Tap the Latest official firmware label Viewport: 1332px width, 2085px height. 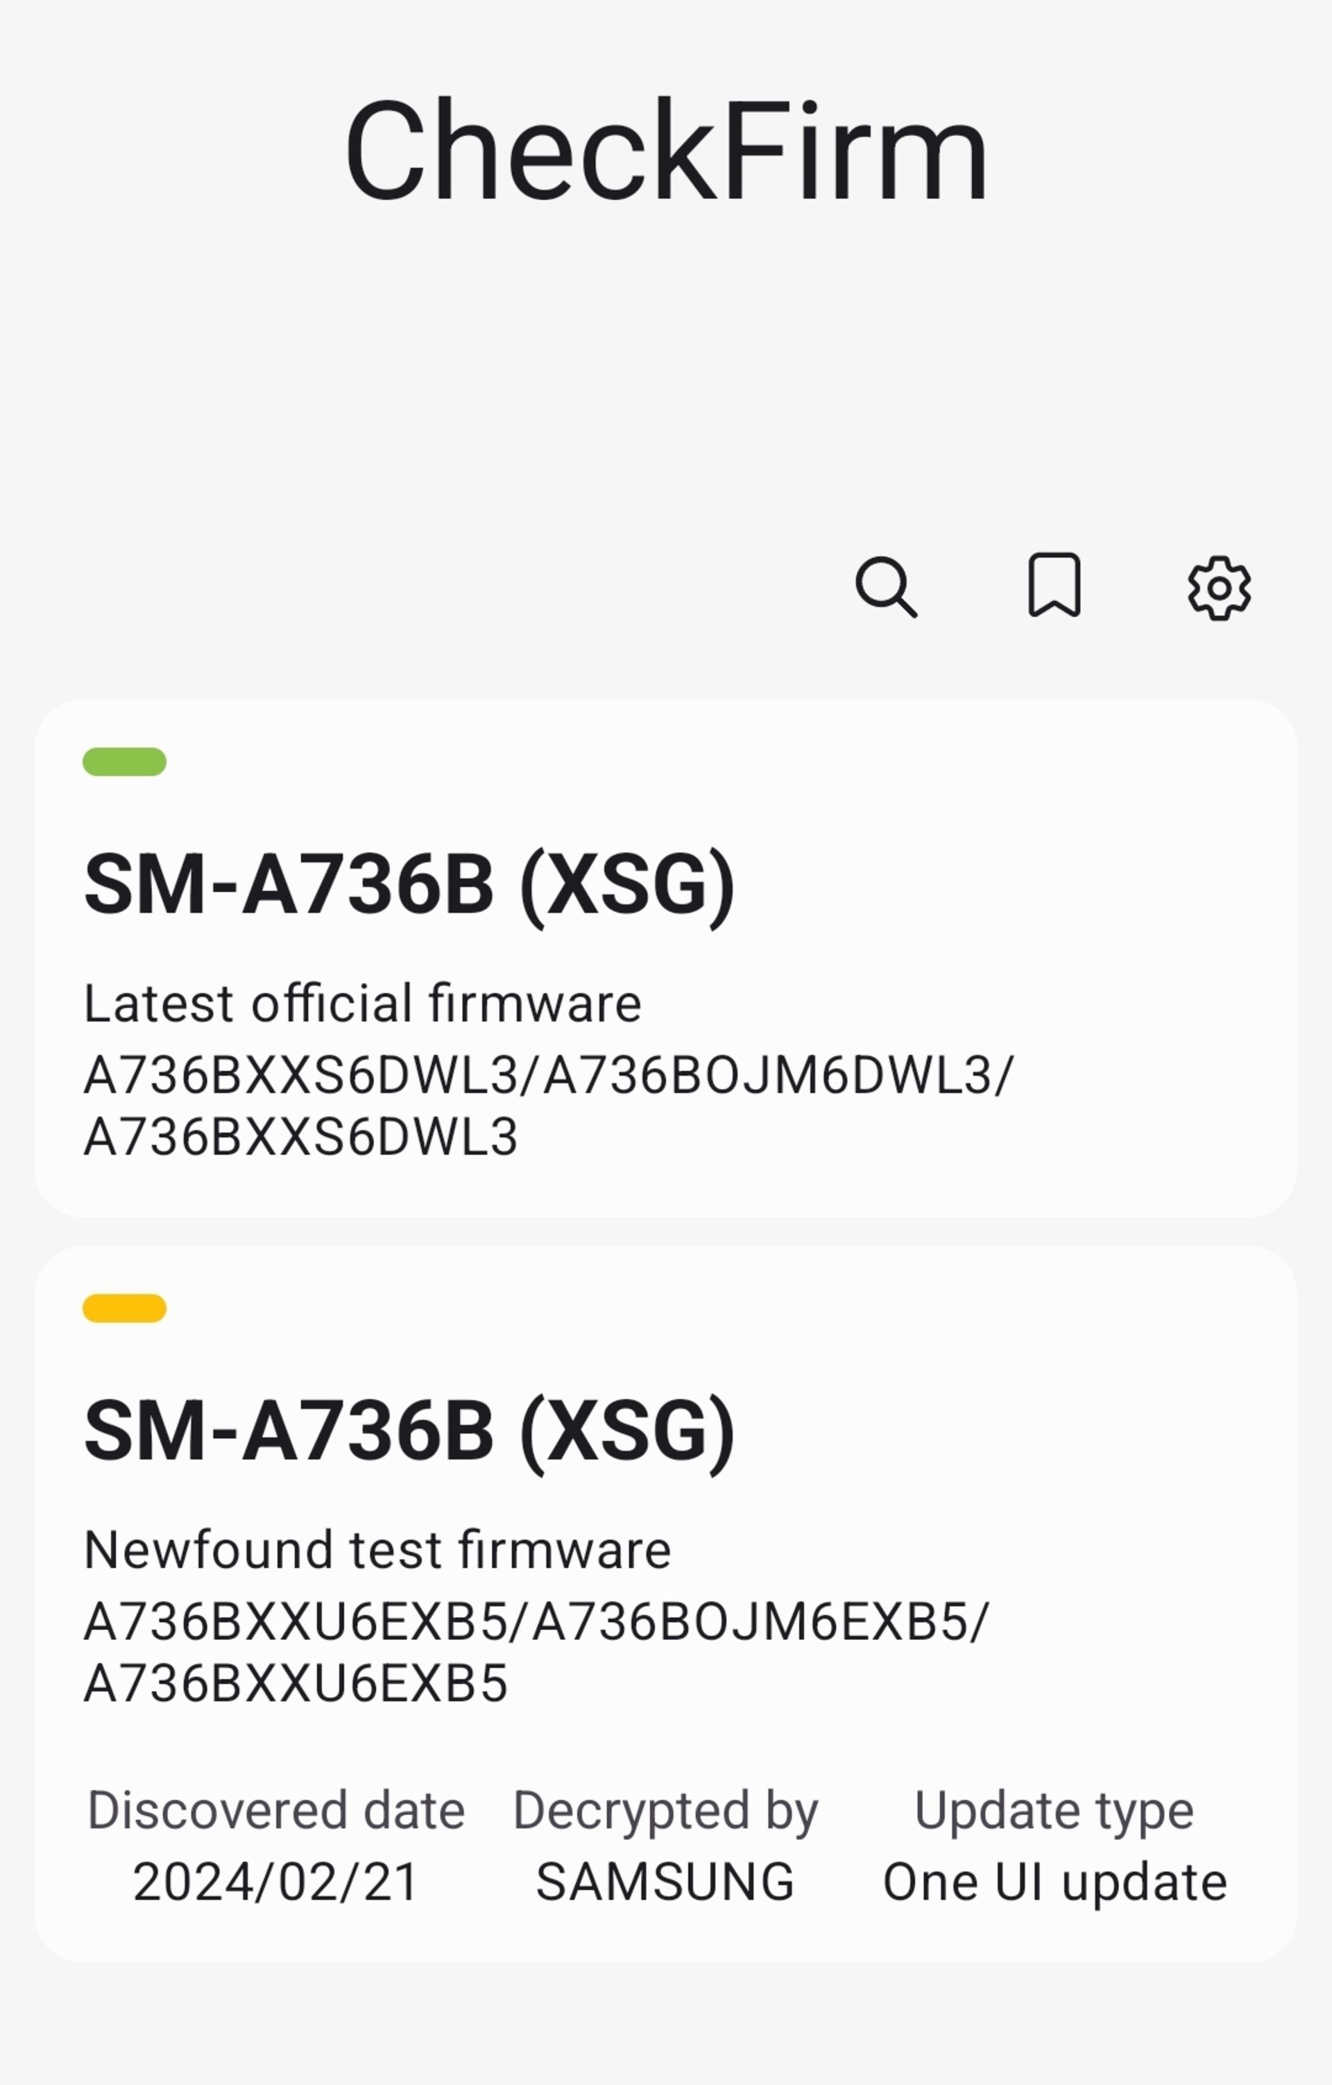coord(363,1004)
